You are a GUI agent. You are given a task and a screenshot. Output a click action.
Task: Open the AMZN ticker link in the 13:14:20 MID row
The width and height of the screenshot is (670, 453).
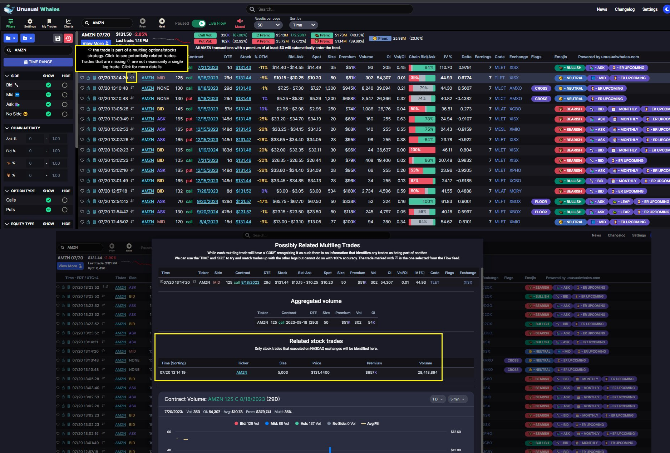tap(148, 78)
